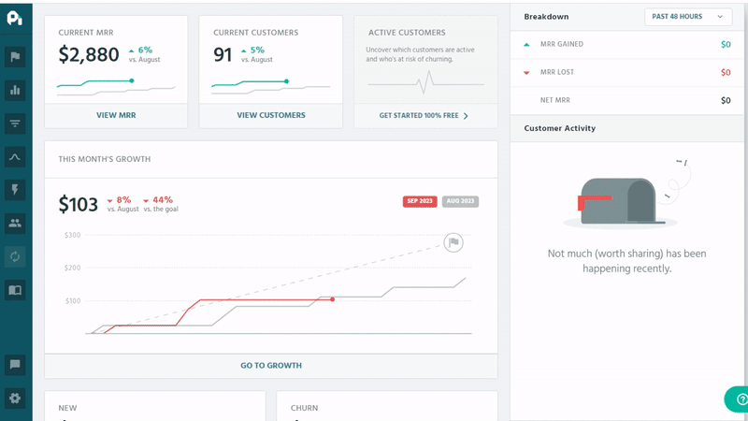Toggle the AUG 2023 chart series
The width and height of the screenshot is (748, 421).
tap(460, 201)
